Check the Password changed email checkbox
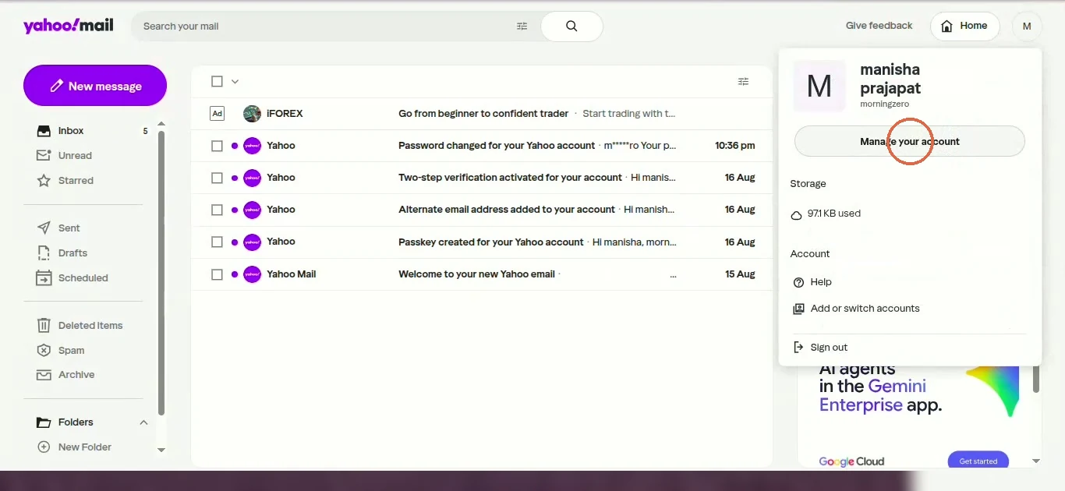The image size is (1065, 491). pos(217,146)
